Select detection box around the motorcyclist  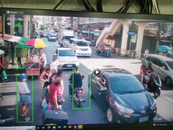(x=81, y=88)
